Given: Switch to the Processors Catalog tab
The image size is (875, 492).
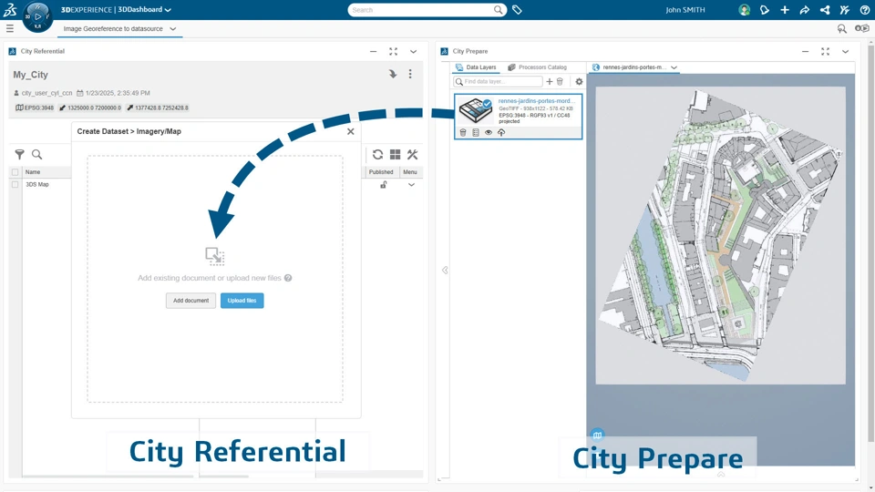Looking at the screenshot, I should click(537, 67).
